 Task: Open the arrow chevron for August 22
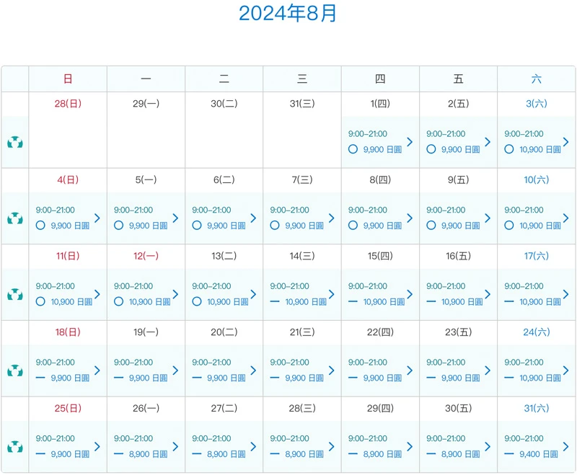point(410,370)
